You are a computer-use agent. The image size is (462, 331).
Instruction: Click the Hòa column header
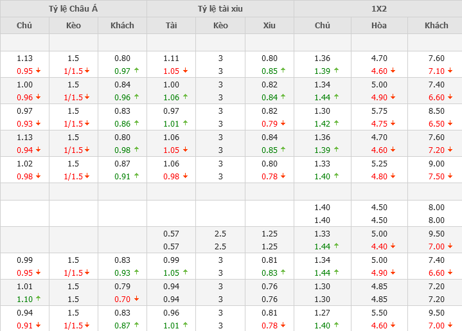click(x=379, y=25)
